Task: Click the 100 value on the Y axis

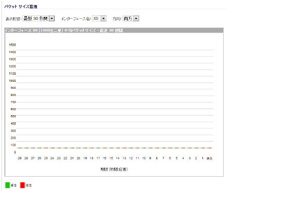Action: click(x=13, y=145)
